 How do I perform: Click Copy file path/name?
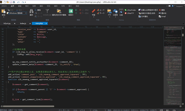tap(147, 13)
